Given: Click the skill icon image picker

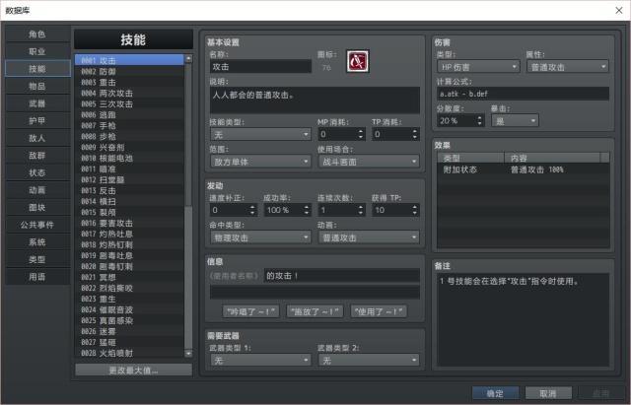Looking at the screenshot, I should point(358,61).
